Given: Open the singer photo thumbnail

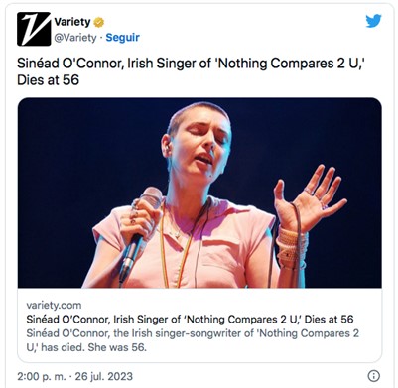Looking at the screenshot, I should pos(199,193).
